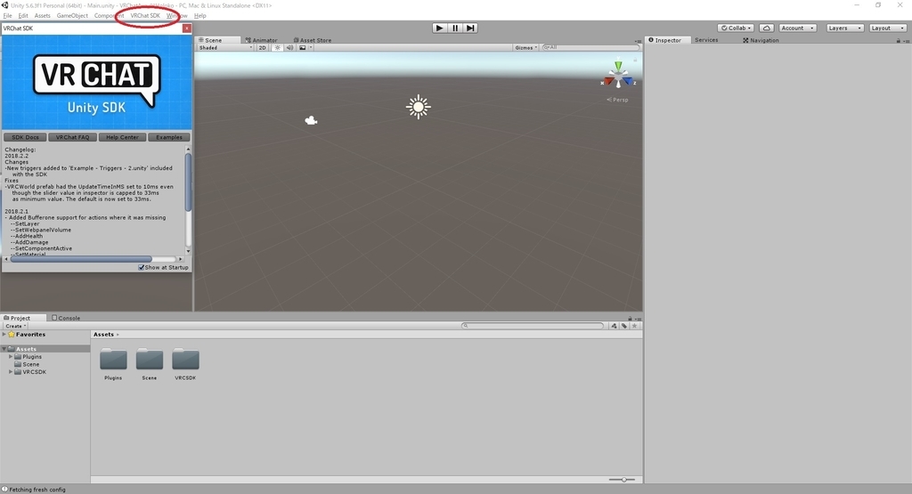The height and width of the screenshot is (494, 912).
Task: Open the GameObject menu
Action: pyautogui.click(x=72, y=16)
